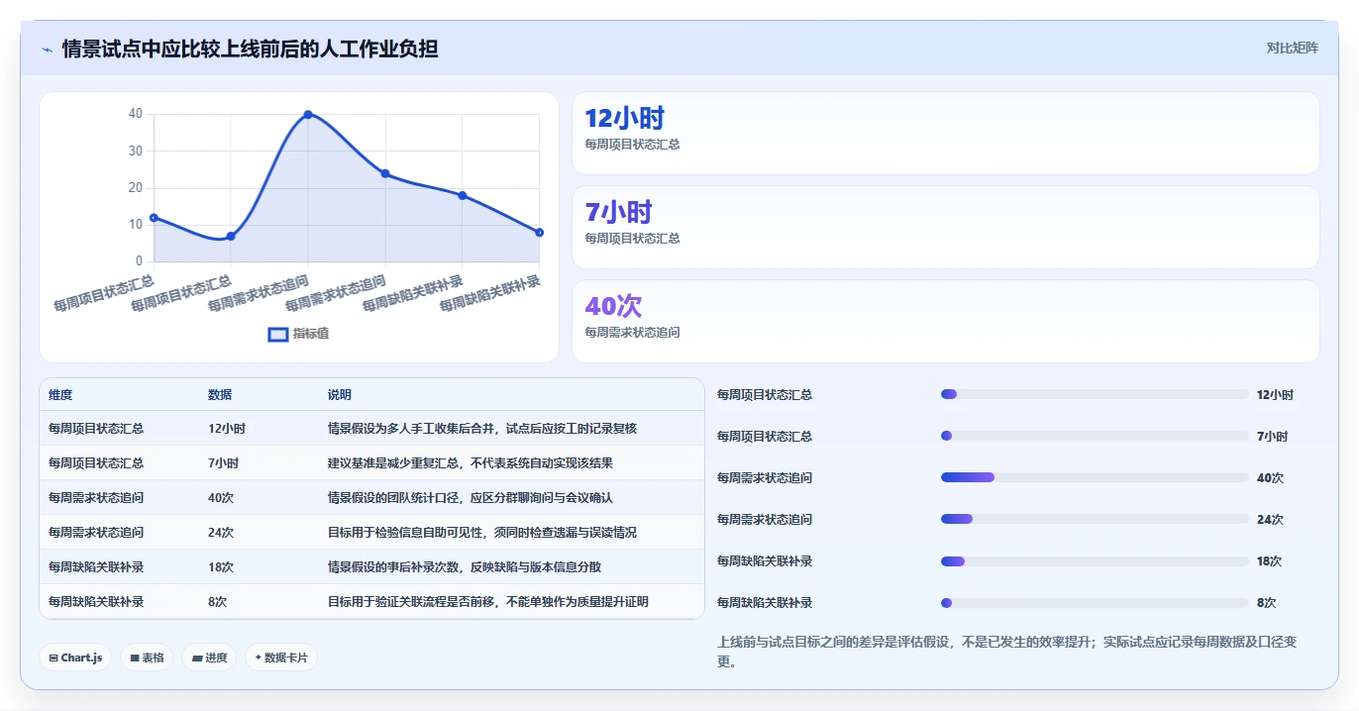The image size is (1359, 711).
Task: Open the 40次 stat card
Action: [946, 322]
